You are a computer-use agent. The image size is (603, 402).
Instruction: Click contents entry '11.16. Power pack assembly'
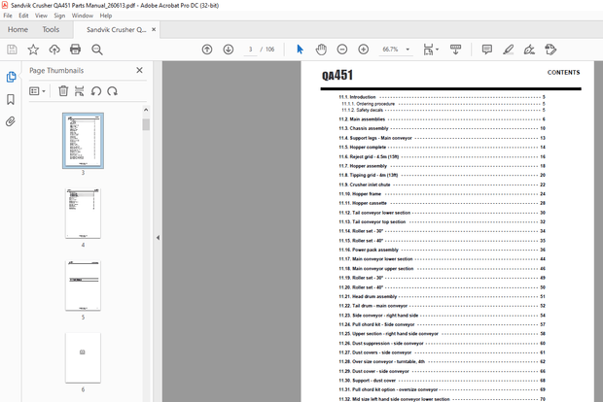[442, 250]
